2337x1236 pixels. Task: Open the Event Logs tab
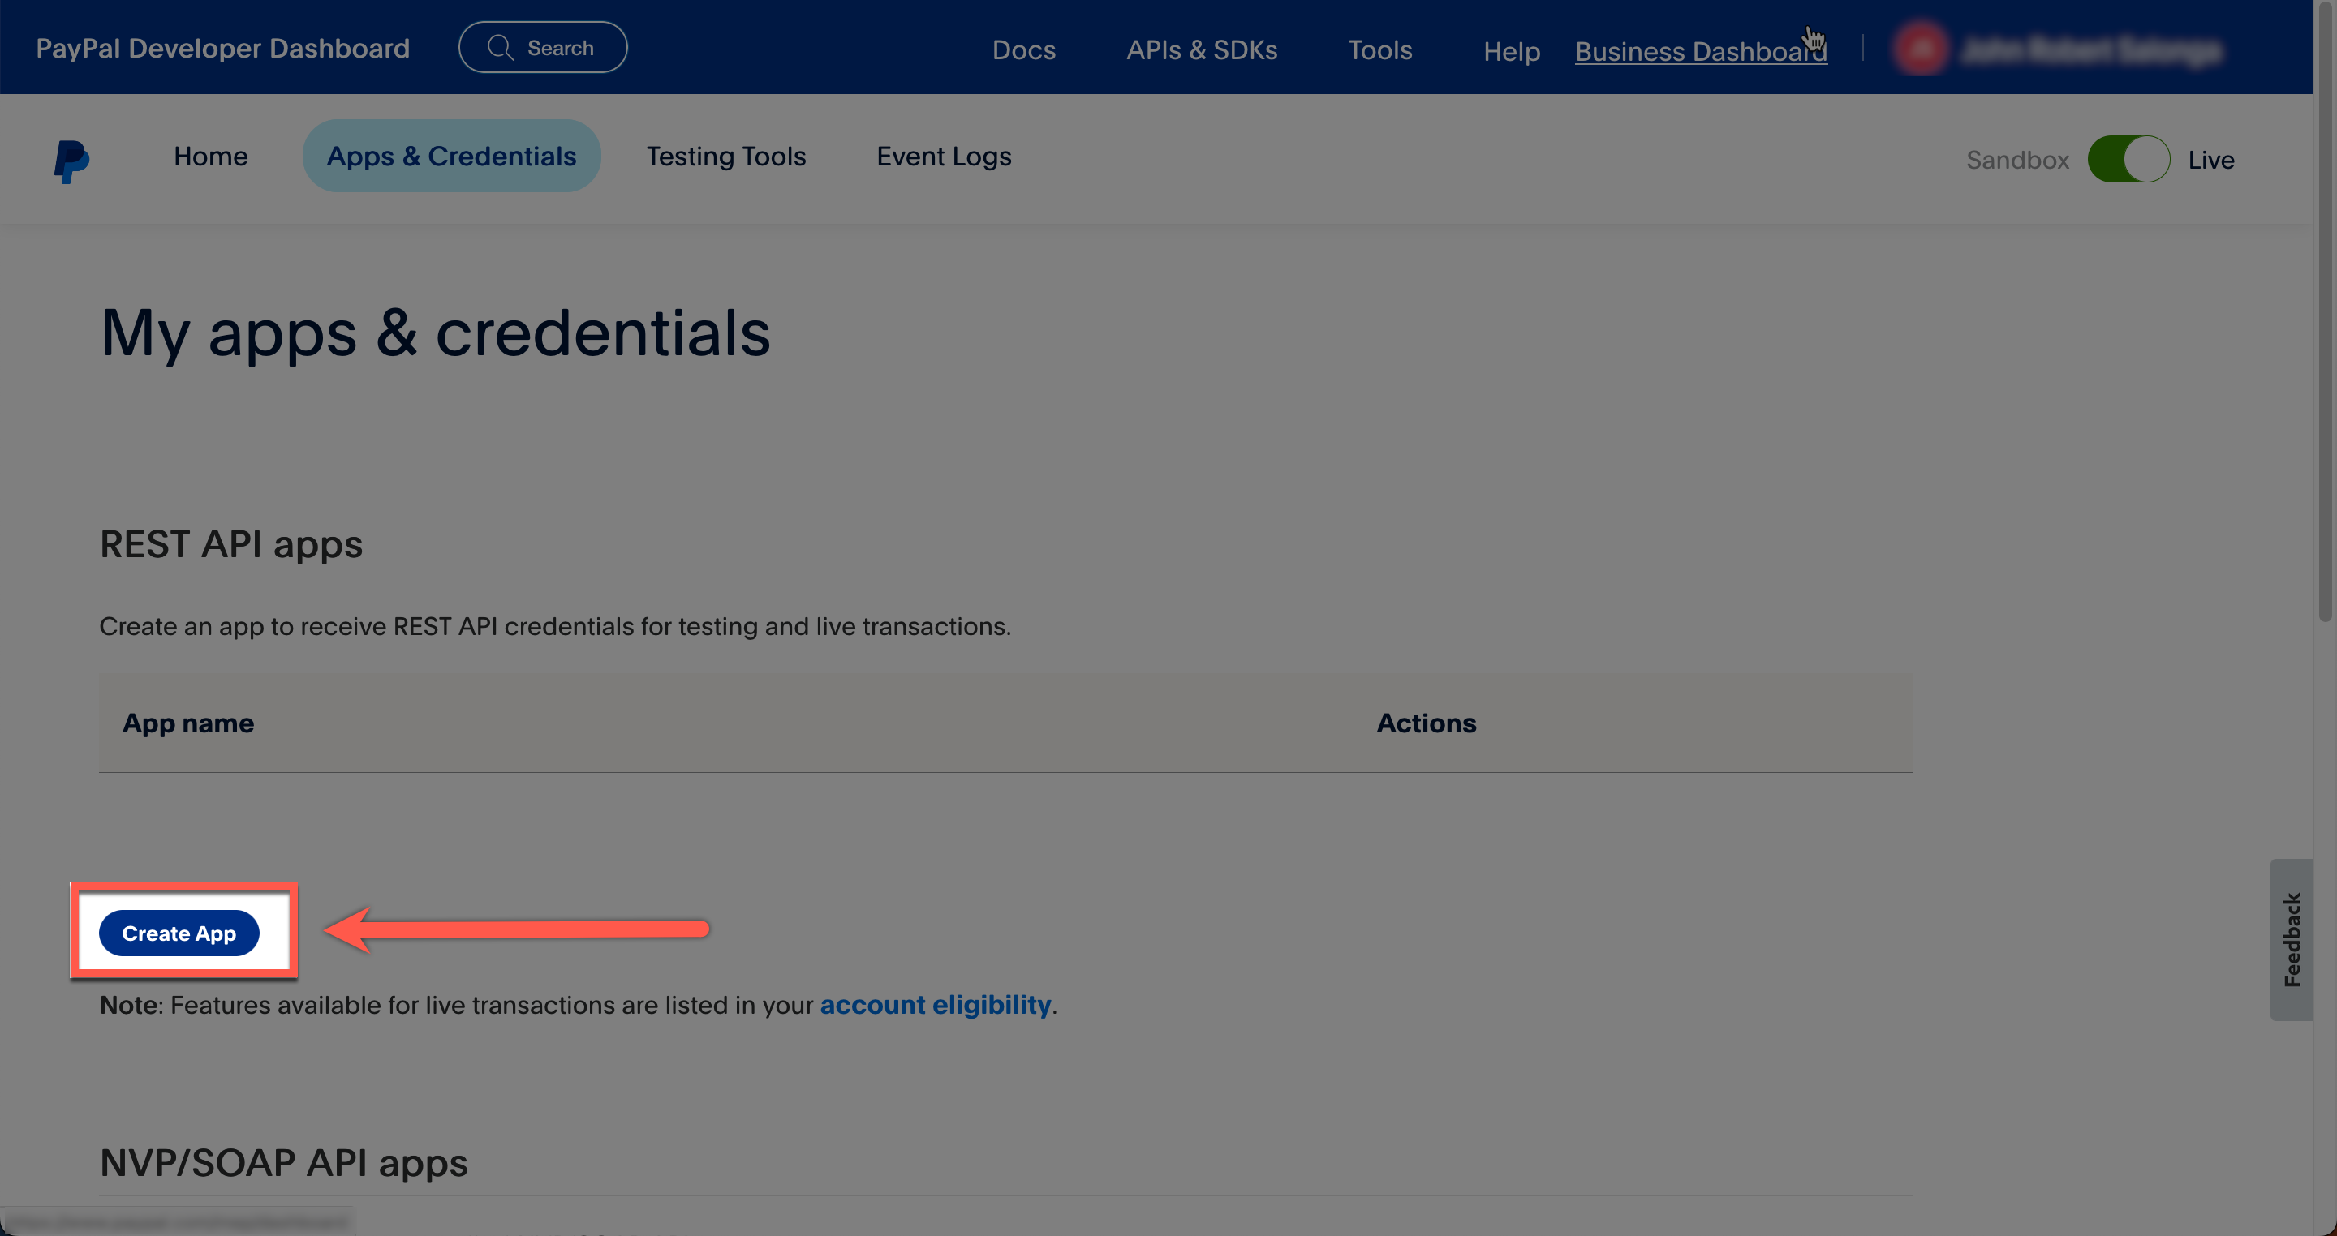pyautogui.click(x=944, y=156)
